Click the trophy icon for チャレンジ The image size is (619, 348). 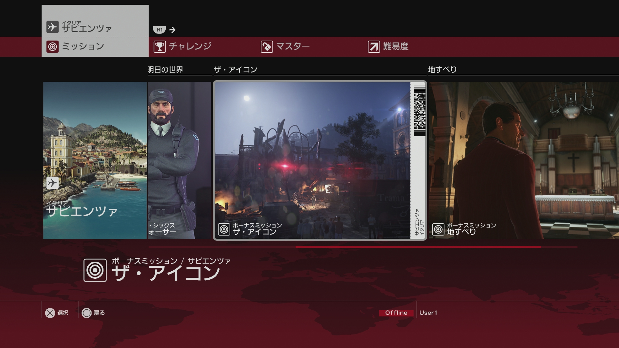(x=160, y=47)
